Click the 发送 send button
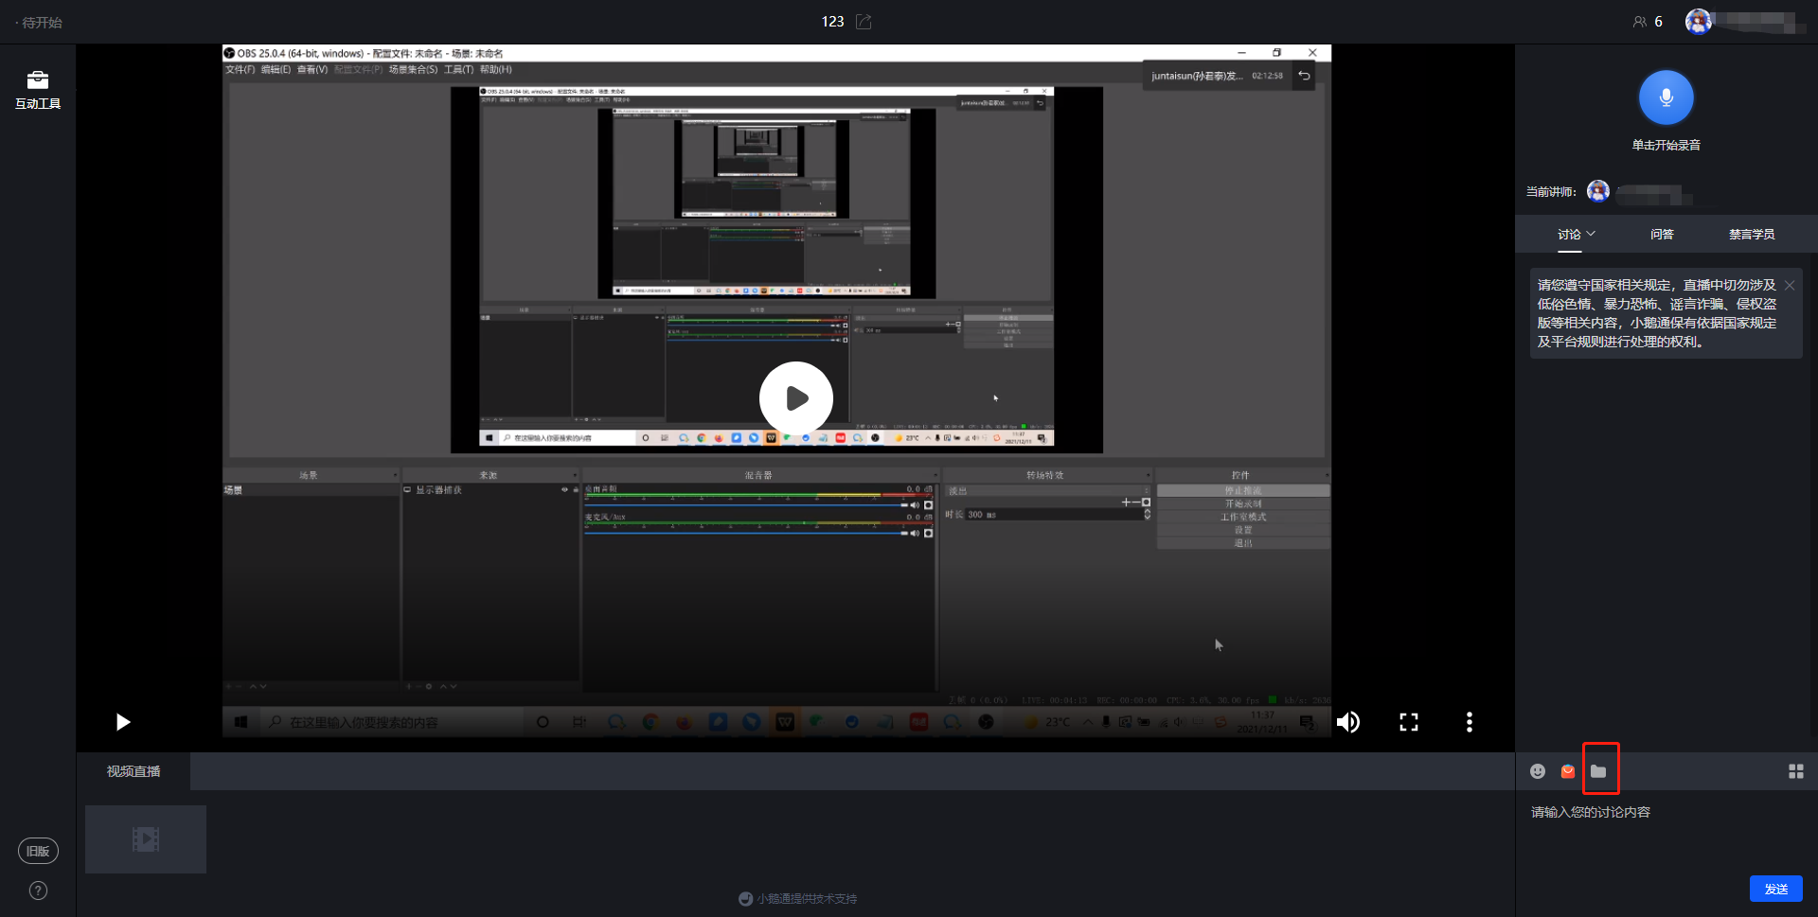Screen dimensions: 1818x917 pos(1775,889)
